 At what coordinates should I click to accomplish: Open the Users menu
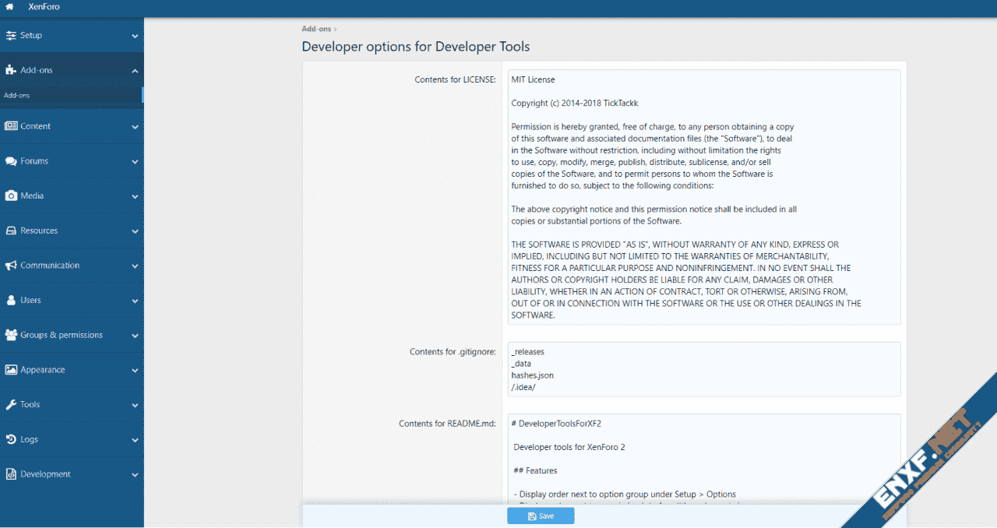pyautogui.click(x=31, y=300)
